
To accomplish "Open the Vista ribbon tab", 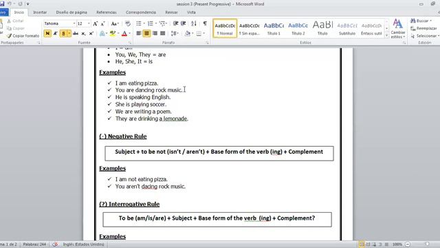I will pyautogui.click(x=191, y=12).
